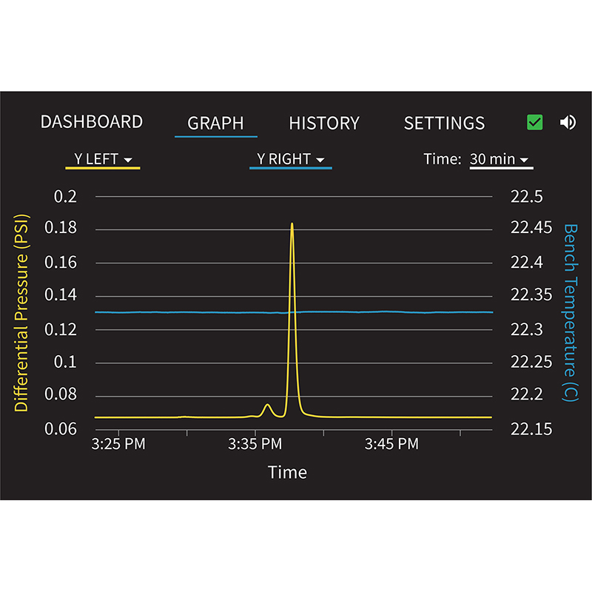This screenshot has width=592, height=592.
Task: Click the arrow beside 30 min
Action: 524,160
